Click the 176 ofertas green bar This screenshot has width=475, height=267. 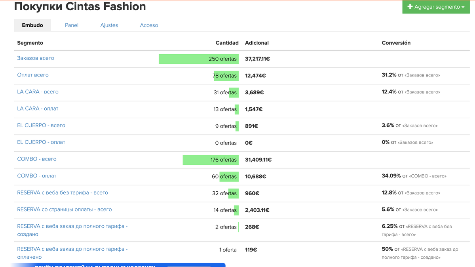point(211,160)
